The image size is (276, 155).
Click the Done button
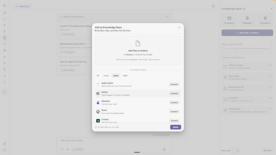click(176, 127)
